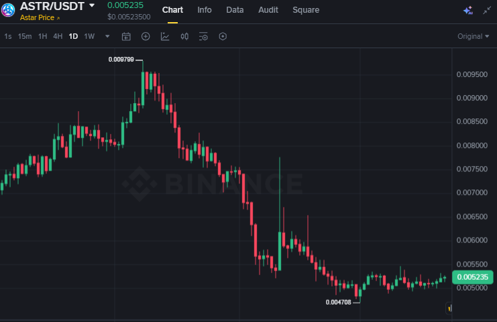Open the calendar date range icon
This screenshot has height=322, width=497.
pos(126,37)
